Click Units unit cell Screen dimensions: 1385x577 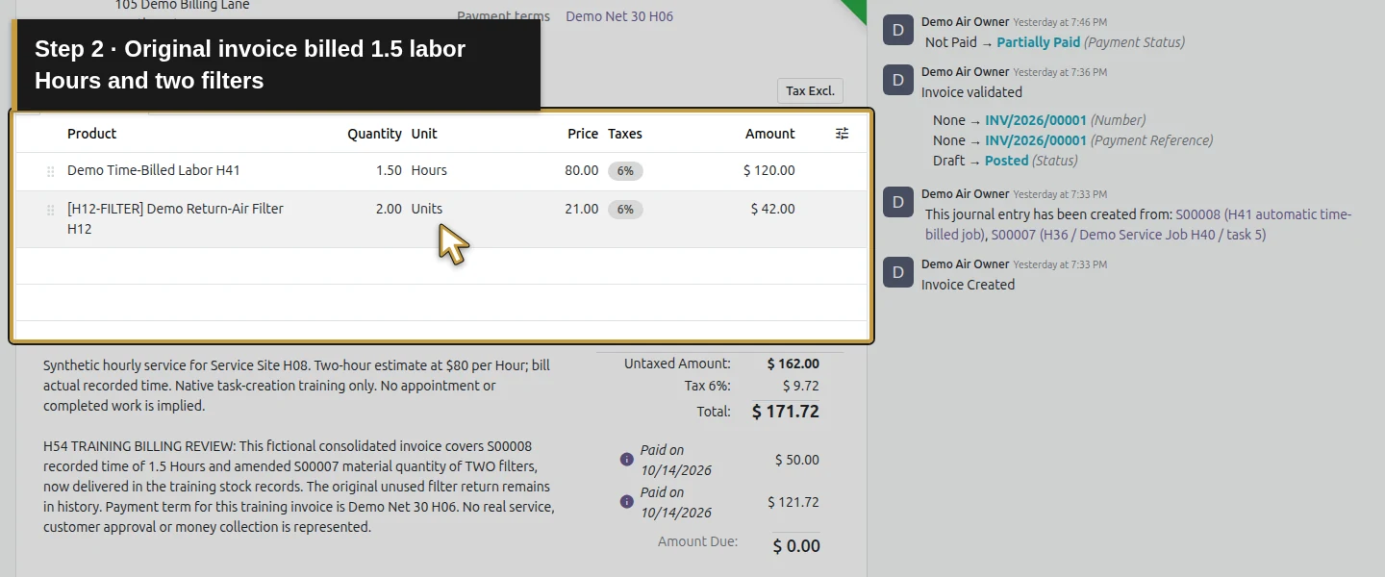(427, 209)
